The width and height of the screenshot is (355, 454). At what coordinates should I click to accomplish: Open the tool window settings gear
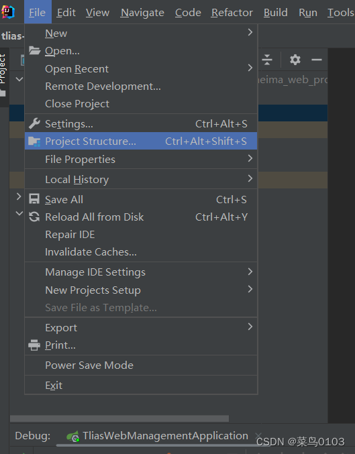click(x=295, y=60)
